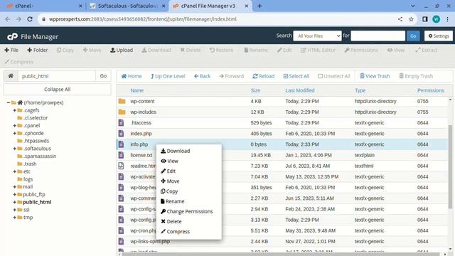The height and width of the screenshot is (256, 455).
Task: Expand the mail folder
Action: point(14,186)
